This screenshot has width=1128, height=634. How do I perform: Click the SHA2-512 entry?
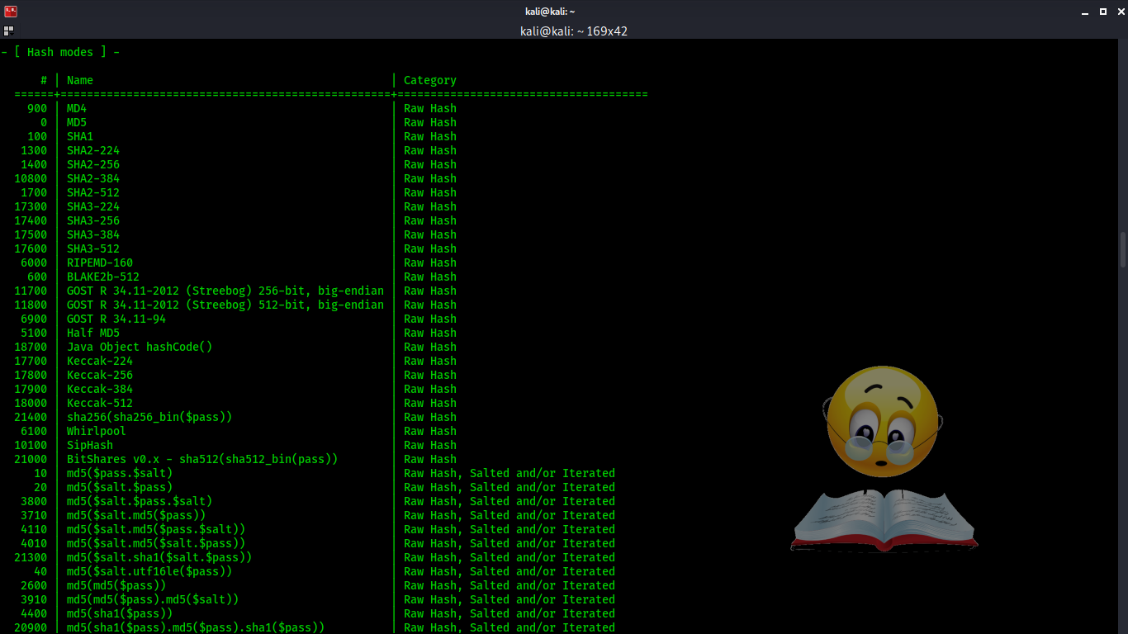coord(92,192)
